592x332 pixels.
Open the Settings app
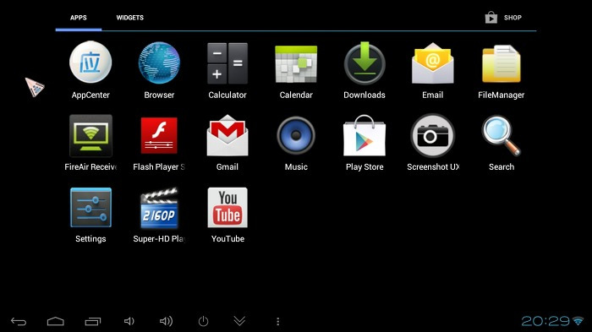90,208
